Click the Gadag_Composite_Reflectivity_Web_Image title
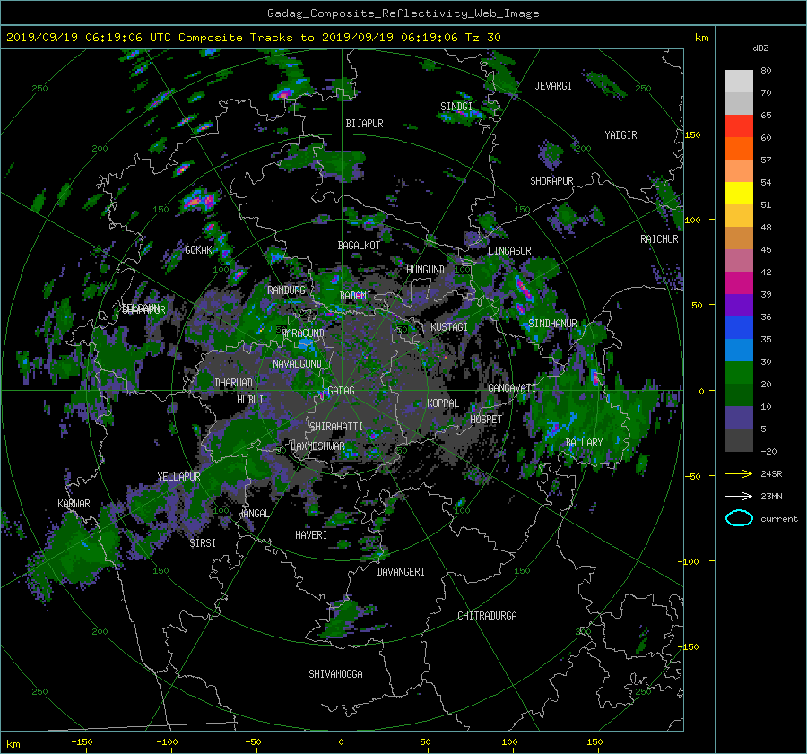 click(403, 13)
